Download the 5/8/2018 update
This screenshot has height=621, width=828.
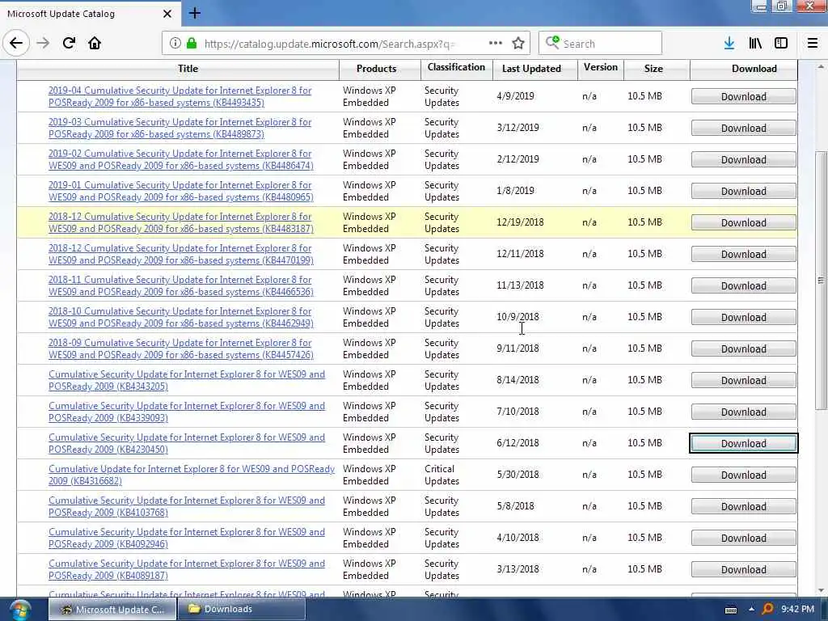[744, 507]
